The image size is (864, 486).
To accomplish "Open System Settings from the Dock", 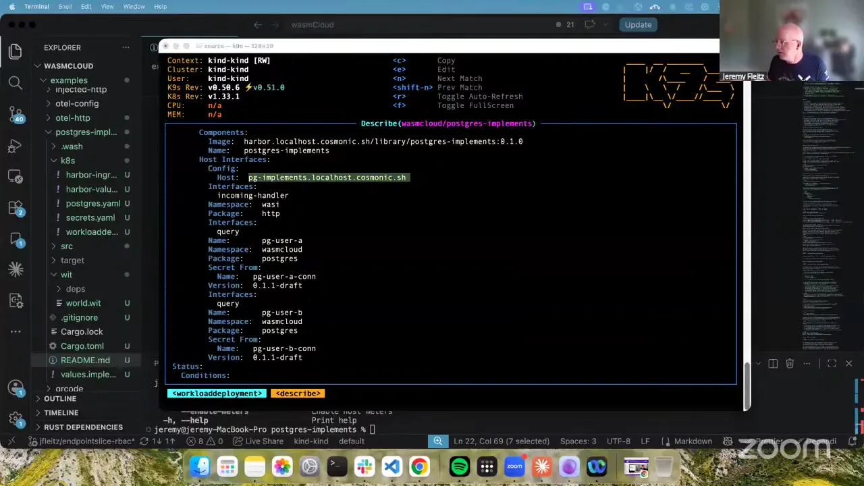I will tap(310, 466).
